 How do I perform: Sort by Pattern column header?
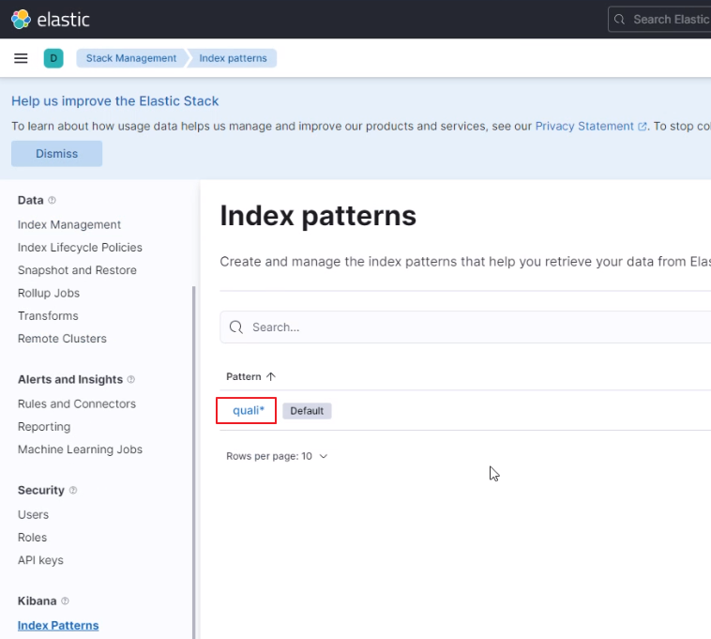coord(250,376)
